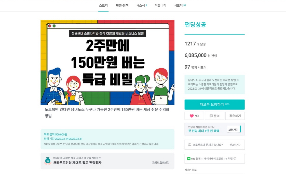
Task: Click the 재오픈 요청하기 button
Action: [214, 104]
